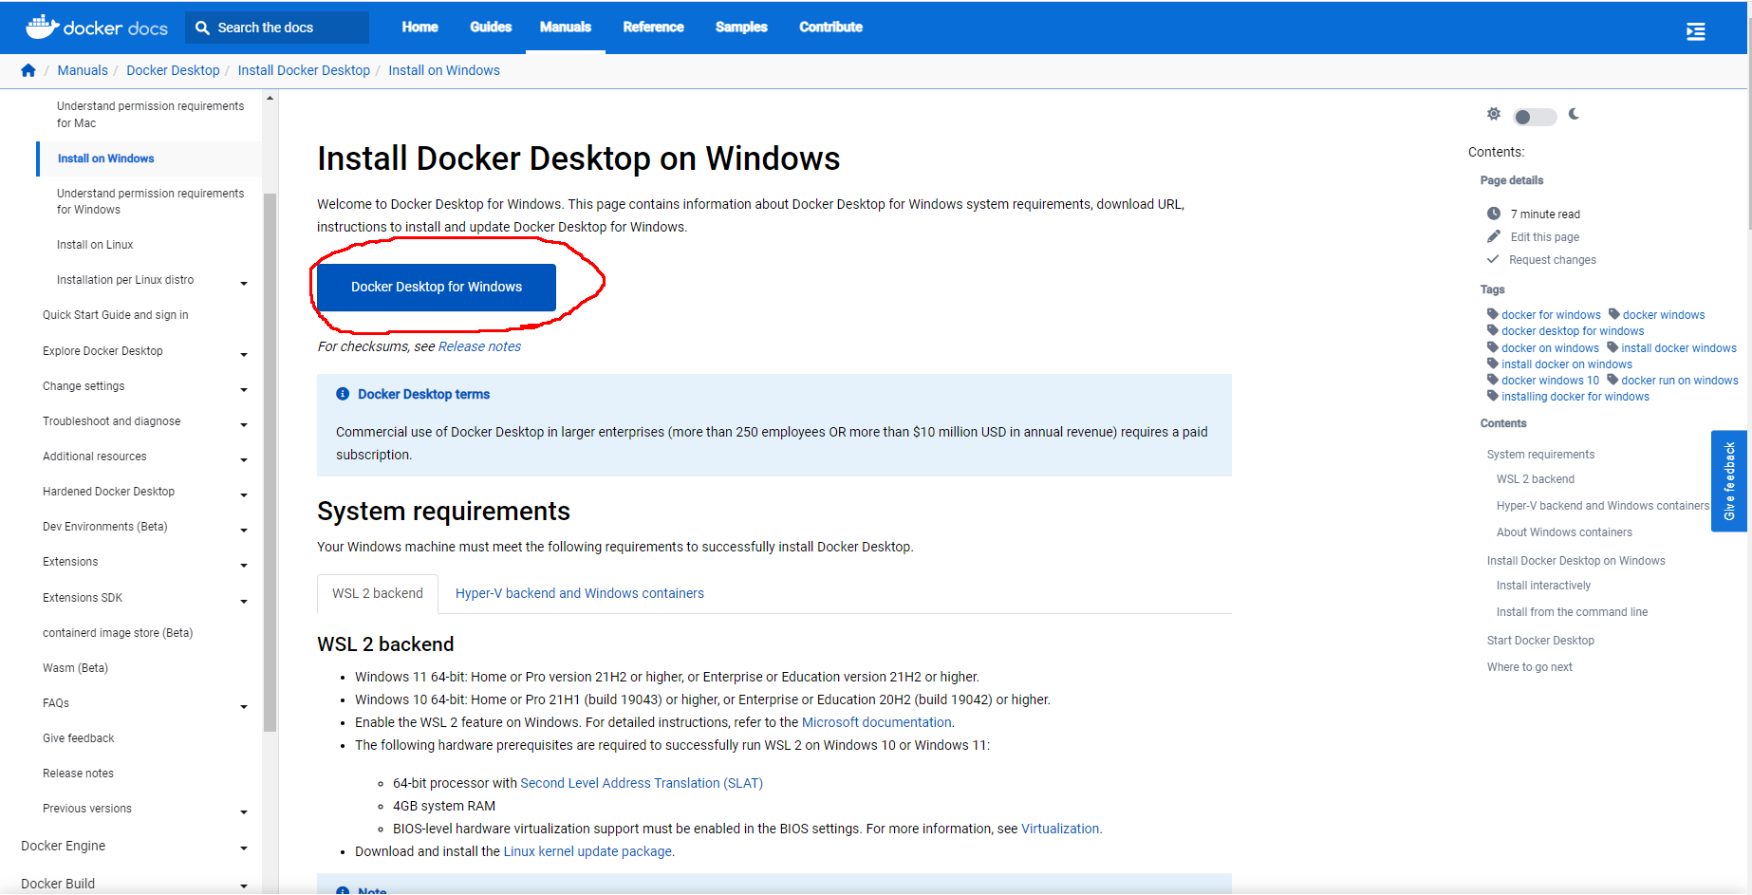Click the clock icon beside 7 minute read
This screenshot has width=1752, height=895.
pyautogui.click(x=1494, y=214)
